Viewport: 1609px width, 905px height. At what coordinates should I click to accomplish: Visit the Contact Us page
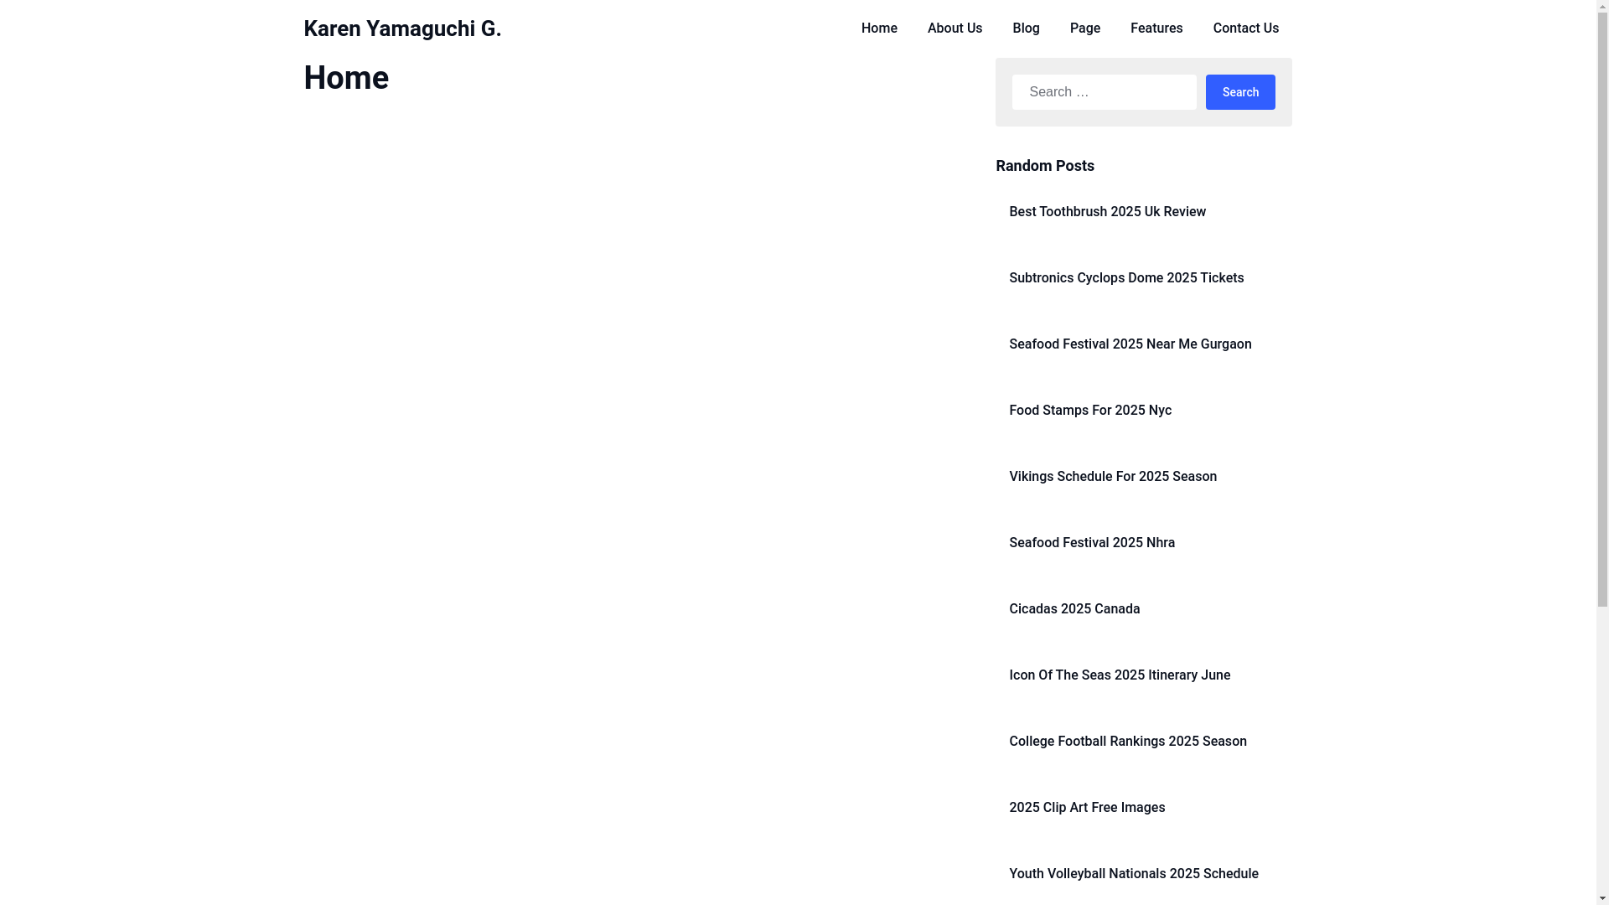(x=1245, y=28)
